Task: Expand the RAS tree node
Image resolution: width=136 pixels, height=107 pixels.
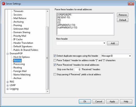Action: tap(8, 82)
